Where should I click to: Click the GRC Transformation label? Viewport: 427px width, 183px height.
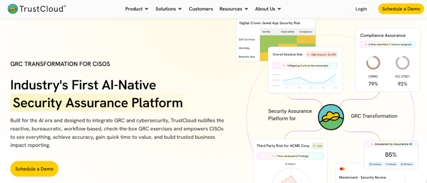[374, 116]
